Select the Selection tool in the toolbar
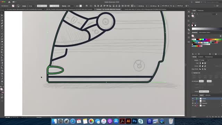The width and height of the screenshot is (222, 125). pyautogui.click(x=2, y=13)
